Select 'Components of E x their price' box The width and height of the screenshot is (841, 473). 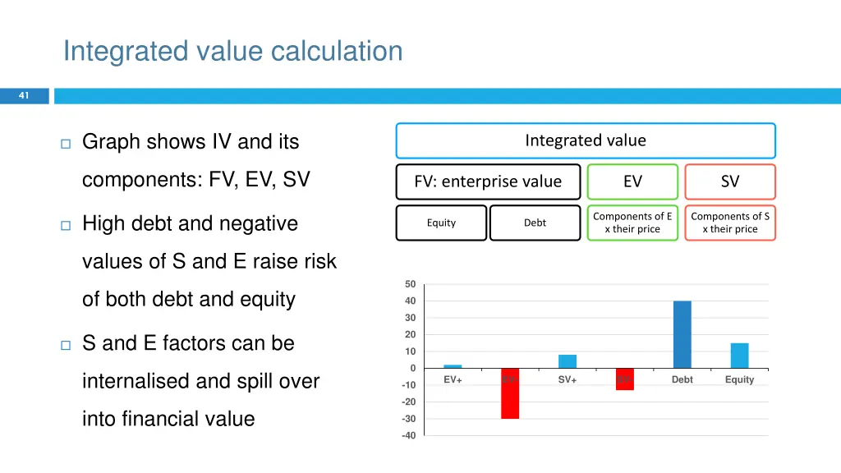(x=632, y=223)
